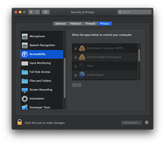Click the GoToAssistRemoteSupport app icon
The height and width of the screenshot is (145, 165).
pyautogui.click(x=82, y=57)
